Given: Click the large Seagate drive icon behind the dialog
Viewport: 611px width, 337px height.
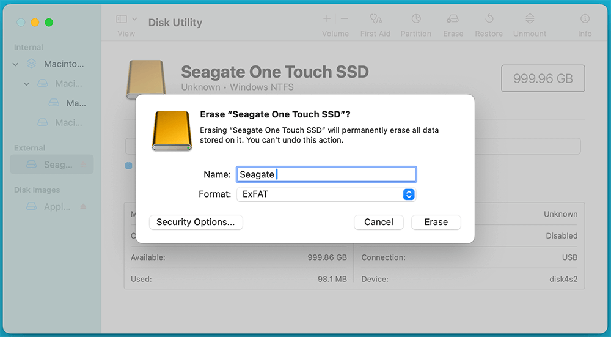Looking at the screenshot, I should pyautogui.click(x=146, y=77).
